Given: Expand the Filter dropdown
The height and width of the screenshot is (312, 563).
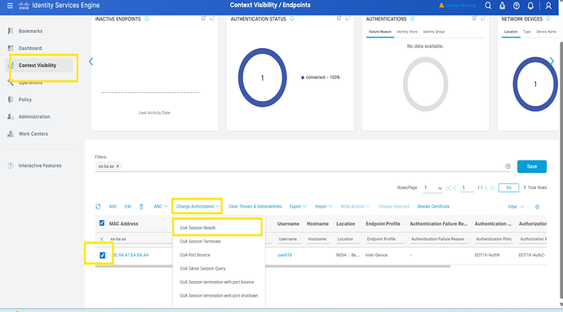Looking at the screenshot, I should tap(516, 207).
